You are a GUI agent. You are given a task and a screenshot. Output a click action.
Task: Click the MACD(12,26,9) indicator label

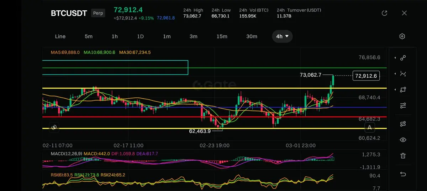click(66, 154)
